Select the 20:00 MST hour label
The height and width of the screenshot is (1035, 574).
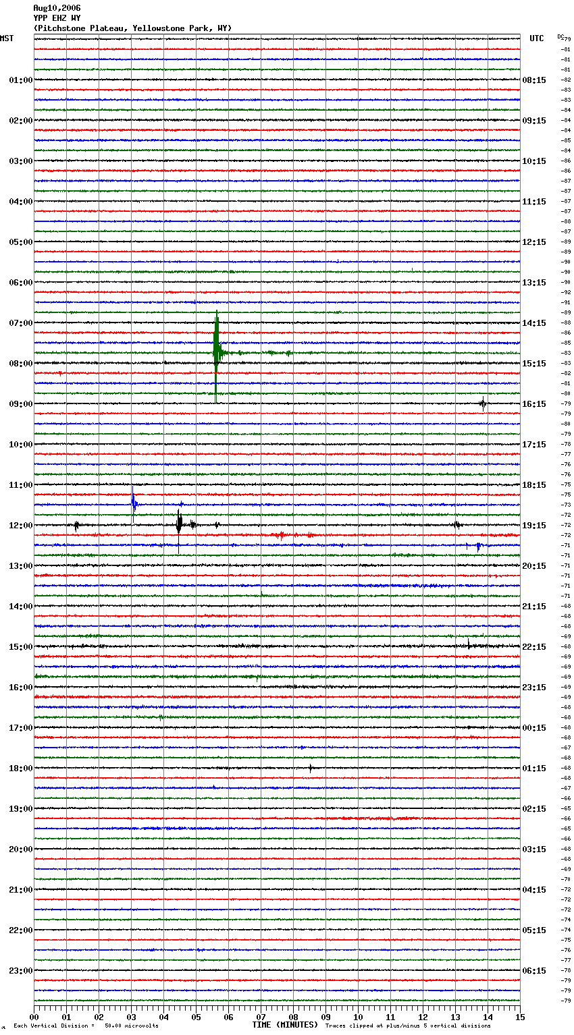pyautogui.click(x=21, y=849)
